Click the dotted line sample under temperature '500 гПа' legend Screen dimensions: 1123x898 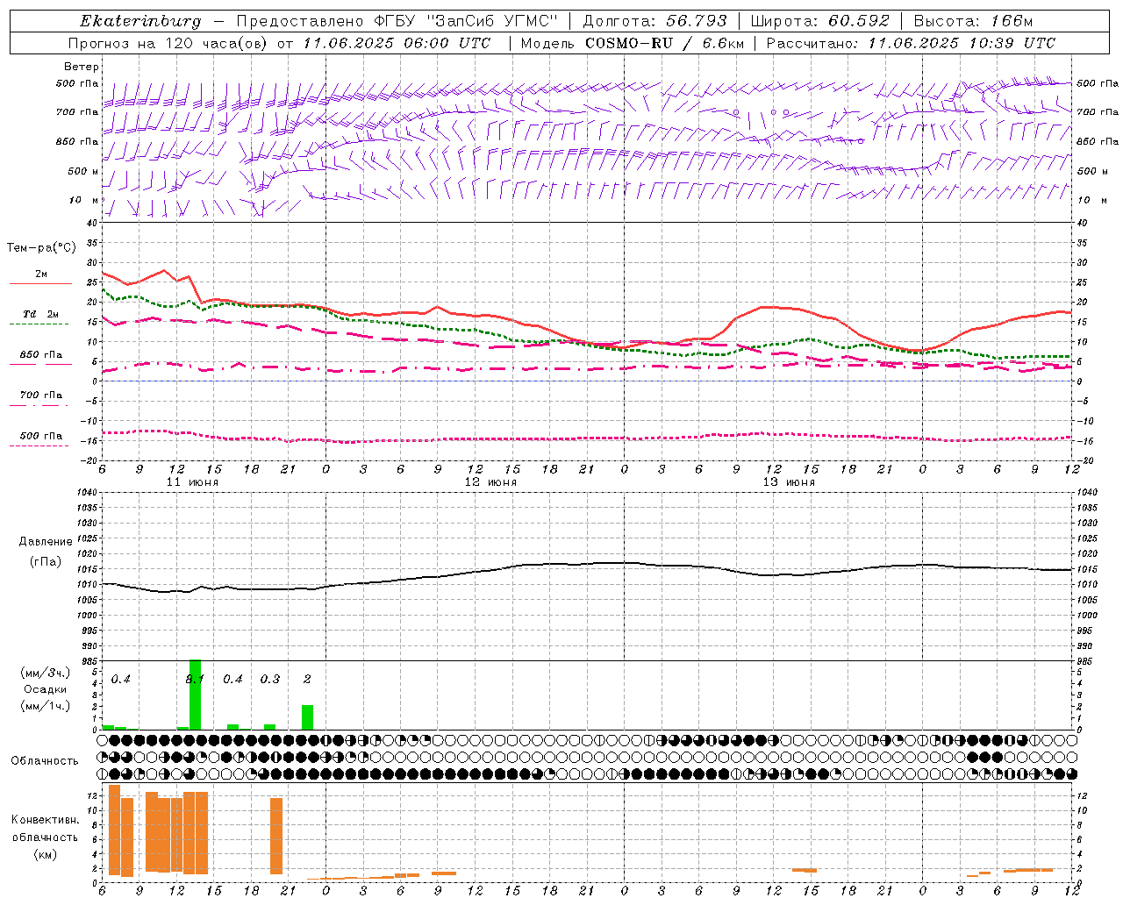tap(39, 445)
